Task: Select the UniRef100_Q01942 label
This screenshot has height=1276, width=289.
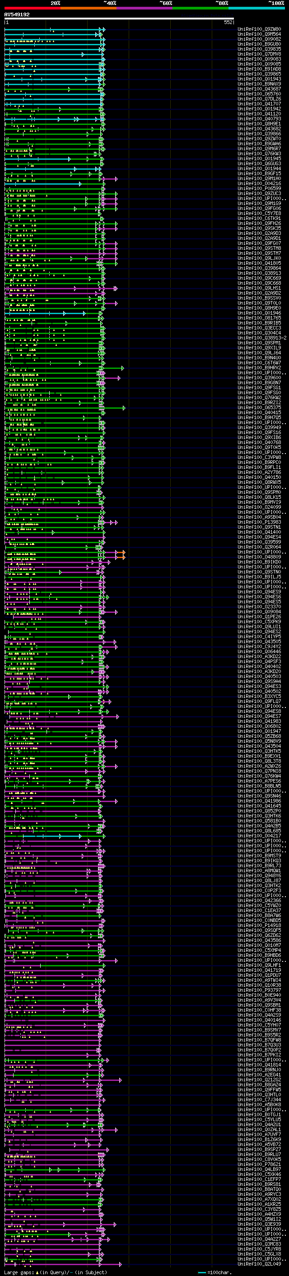Action: click(x=259, y=109)
